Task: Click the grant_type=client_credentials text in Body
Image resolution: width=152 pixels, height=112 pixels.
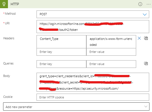Action: 59,76
